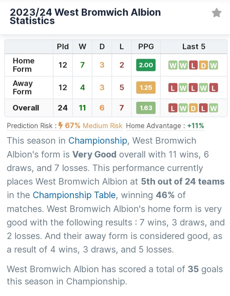Click the yellow D badge in Overall row

(193, 108)
